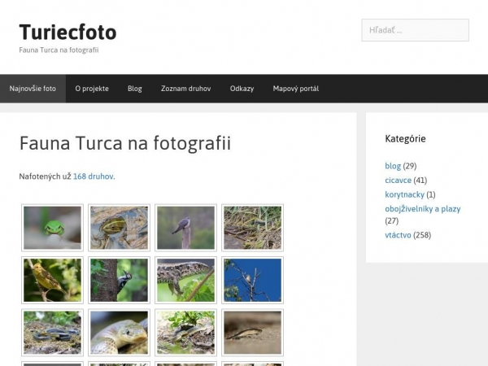Viewport: 488px width, 366px height.
Task: Open the frog in muddy water thumbnail
Action: pyautogui.click(x=119, y=228)
